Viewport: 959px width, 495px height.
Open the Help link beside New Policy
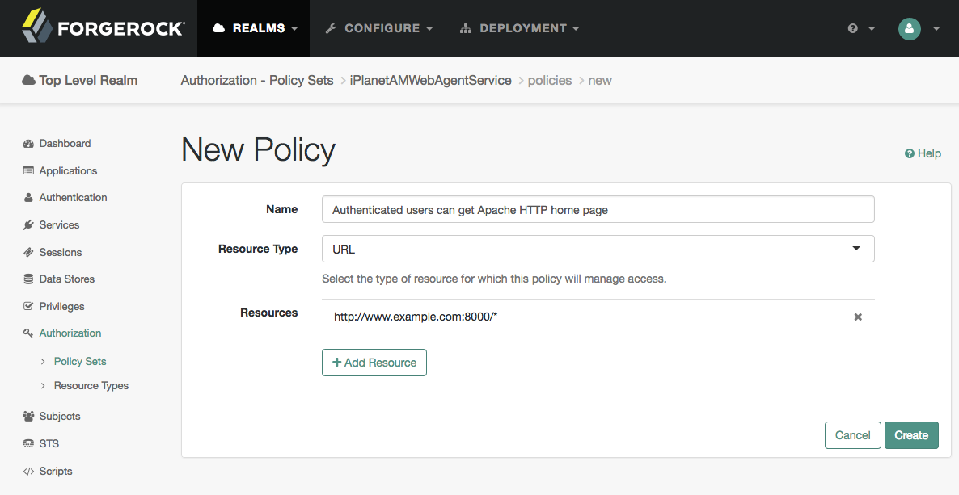point(923,153)
